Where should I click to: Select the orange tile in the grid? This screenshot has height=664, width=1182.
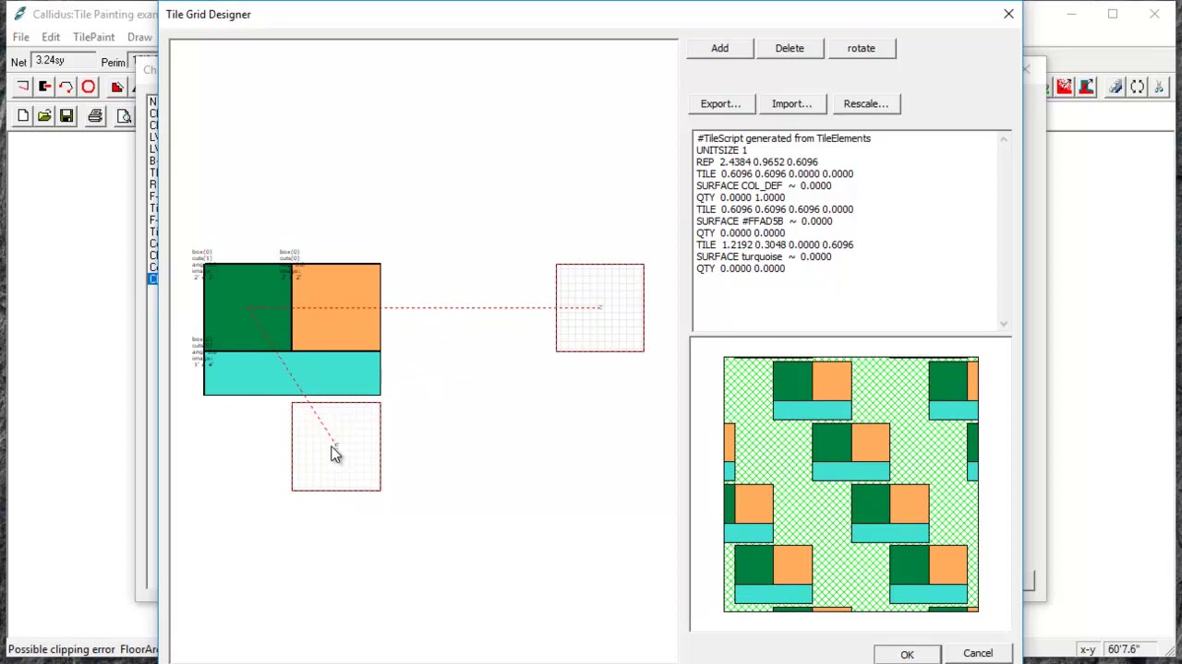coord(336,307)
